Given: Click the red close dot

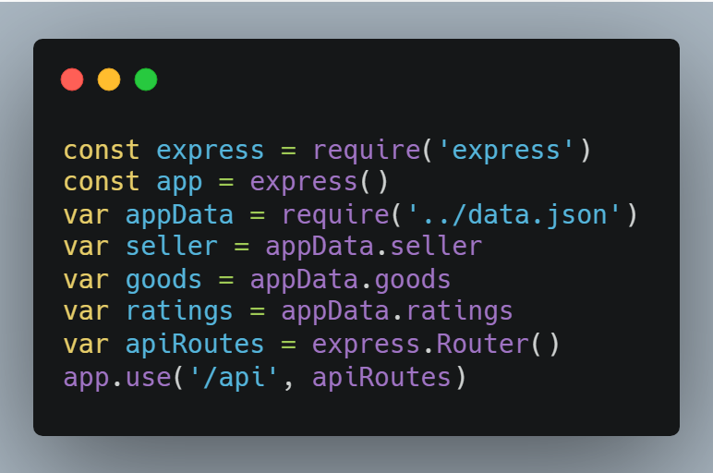Looking at the screenshot, I should (x=72, y=79).
